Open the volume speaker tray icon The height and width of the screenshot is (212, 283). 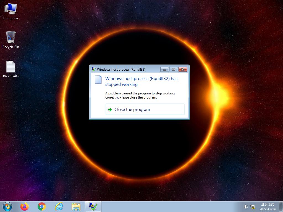pos(246,207)
